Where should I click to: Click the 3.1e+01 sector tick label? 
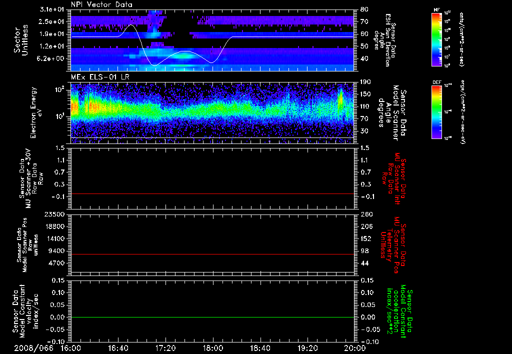(52, 9)
